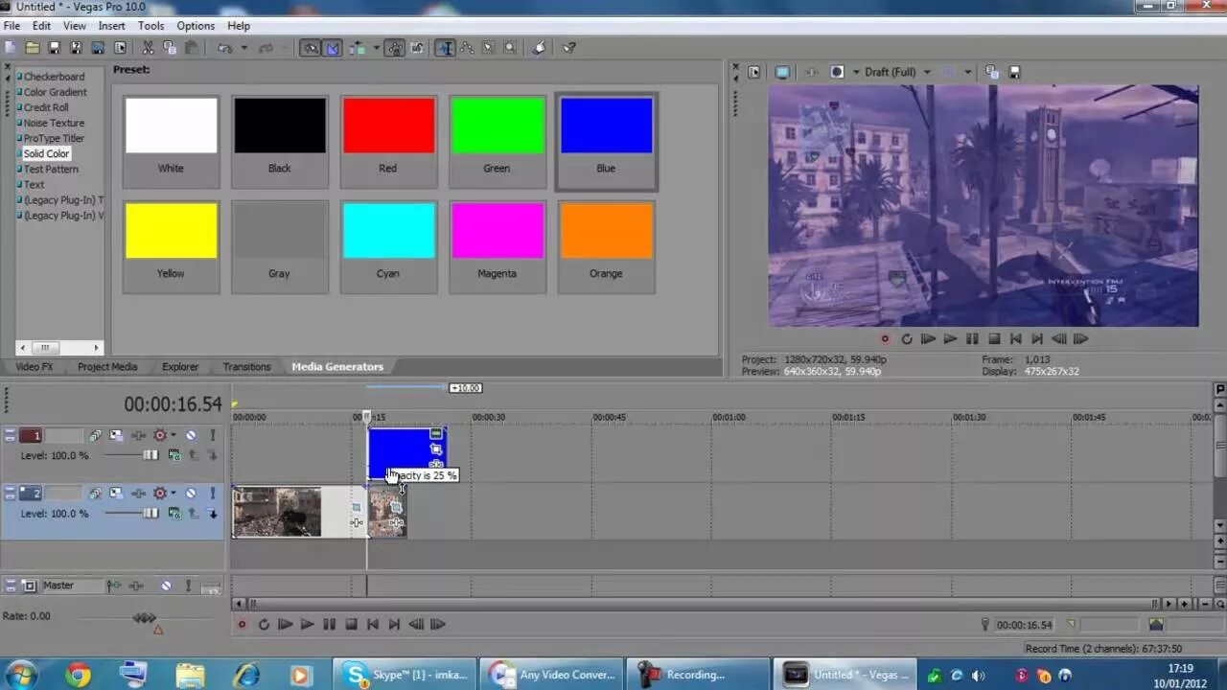Image resolution: width=1227 pixels, height=690 pixels.
Task: Open the What's This help icon
Action: 568,48
